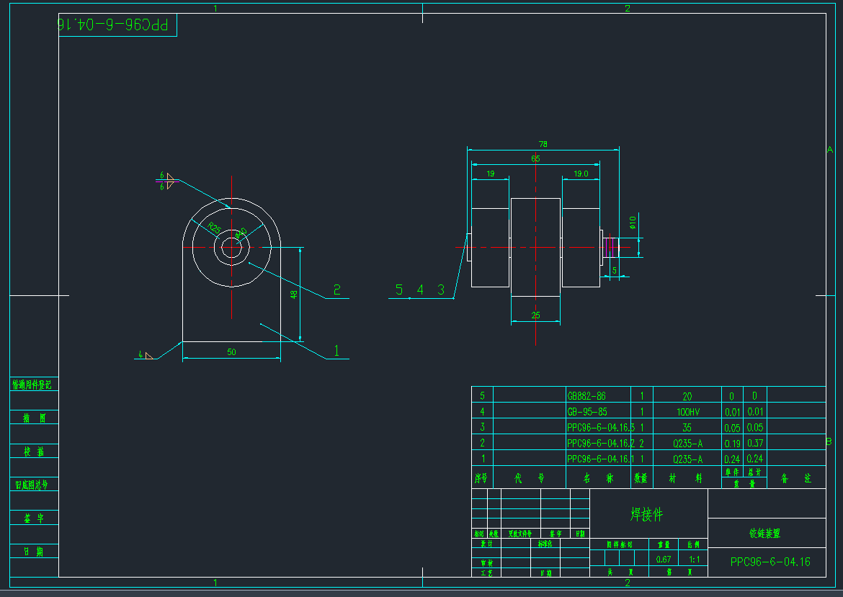Click the 设计 label in title block
This screenshot has width=843, height=597.
click(486, 544)
